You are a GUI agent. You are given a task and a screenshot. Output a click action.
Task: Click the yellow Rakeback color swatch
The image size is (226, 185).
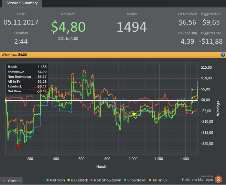tap(69, 180)
